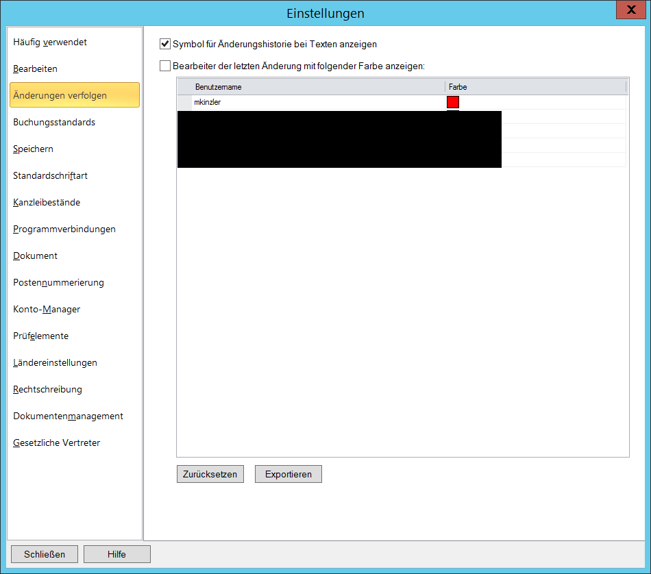Open the Speichern settings section

[x=34, y=149]
